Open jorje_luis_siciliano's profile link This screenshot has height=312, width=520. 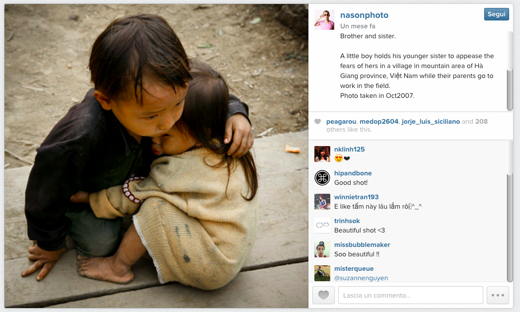(431, 122)
